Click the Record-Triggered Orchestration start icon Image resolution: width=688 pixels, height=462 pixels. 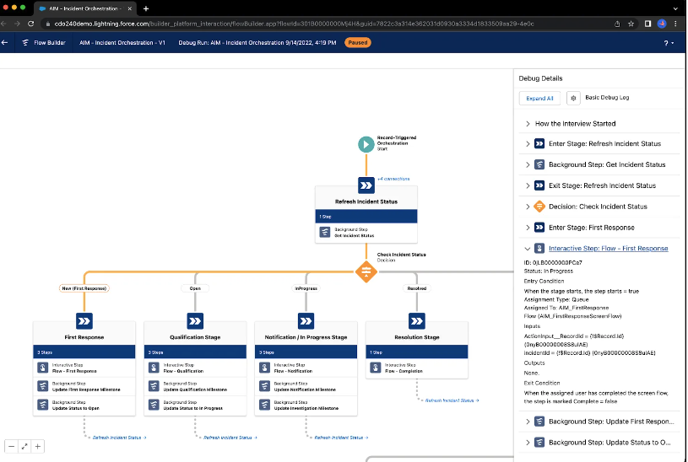(366, 144)
